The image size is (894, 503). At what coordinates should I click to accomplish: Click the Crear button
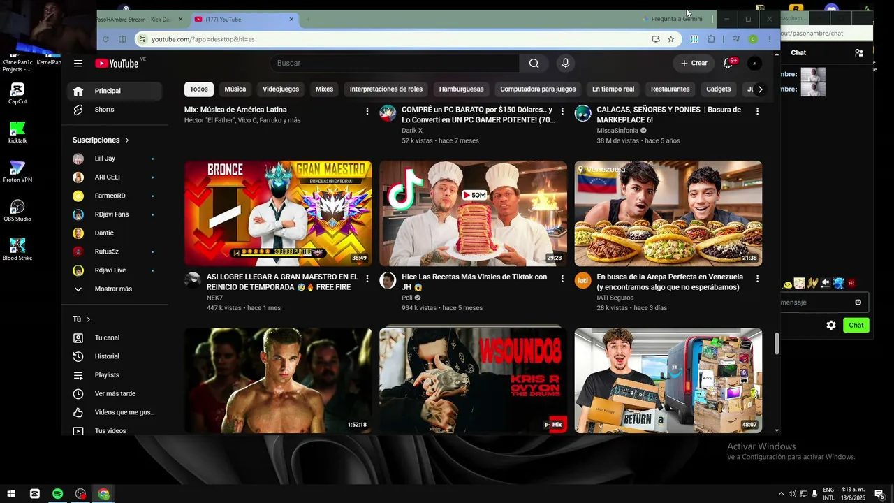(x=694, y=64)
